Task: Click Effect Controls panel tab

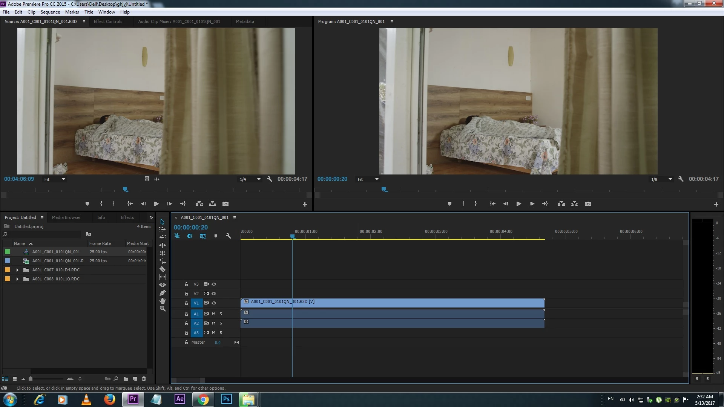Action: (x=108, y=21)
